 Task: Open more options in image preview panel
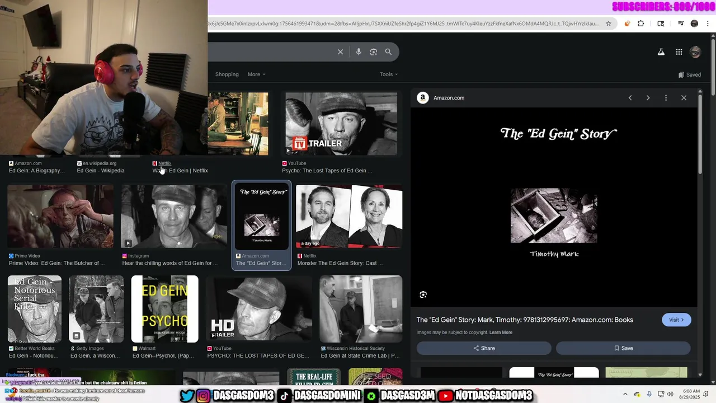666,98
